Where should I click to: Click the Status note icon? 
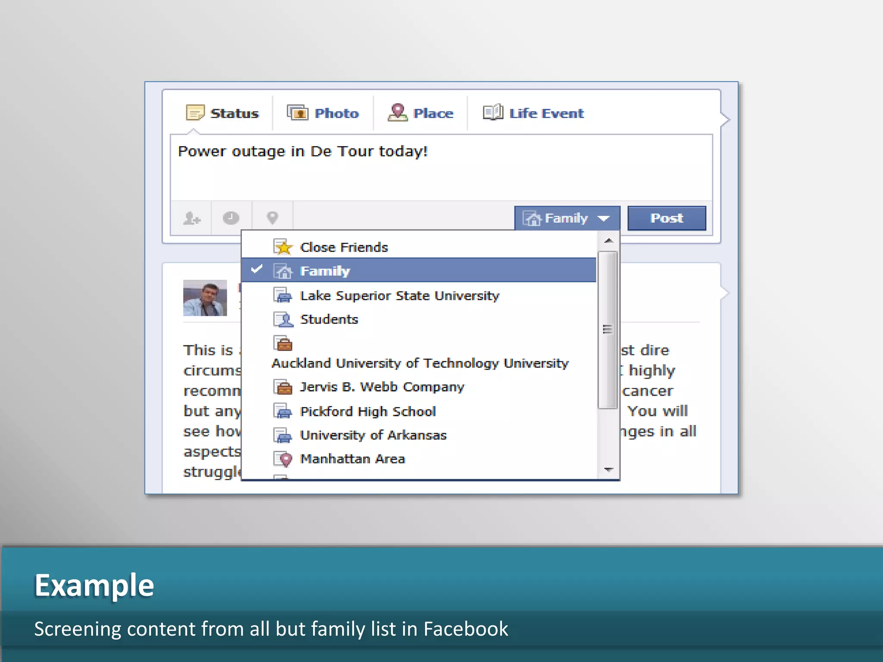(x=195, y=113)
